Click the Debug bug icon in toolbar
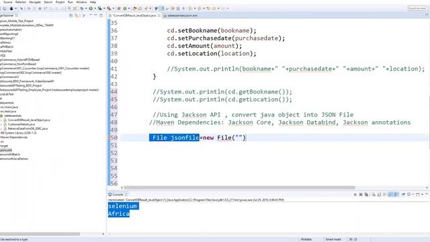The width and height of the screenshot is (430, 242). [x=82, y=8]
